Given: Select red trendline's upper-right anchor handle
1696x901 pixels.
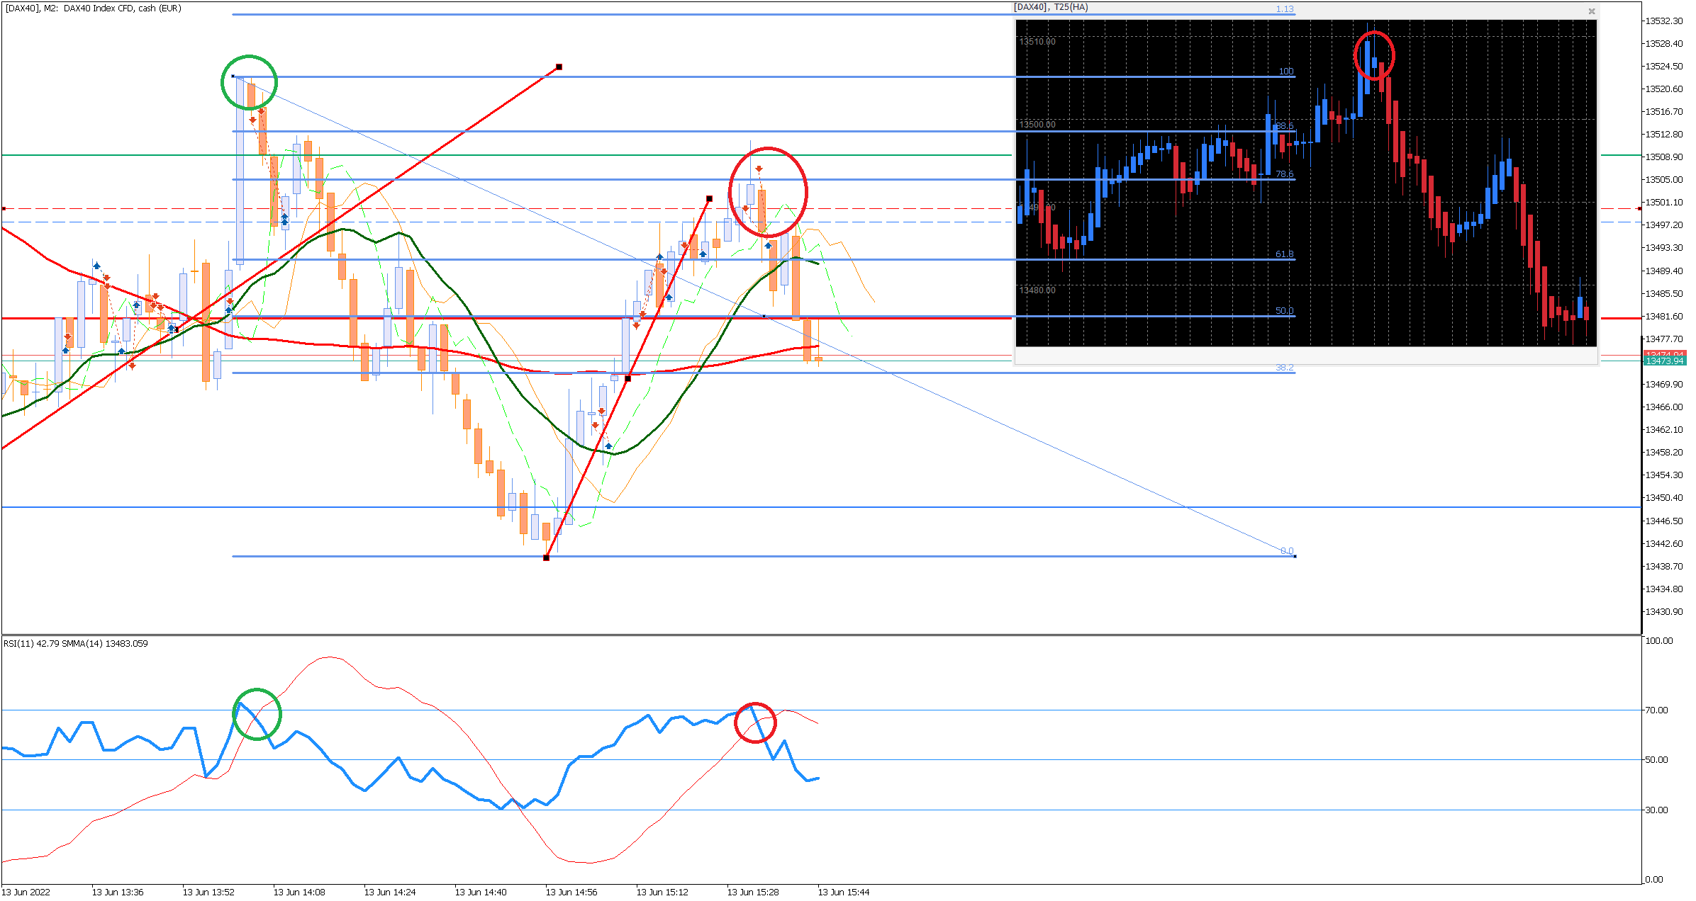Looking at the screenshot, I should pos(559,67).
